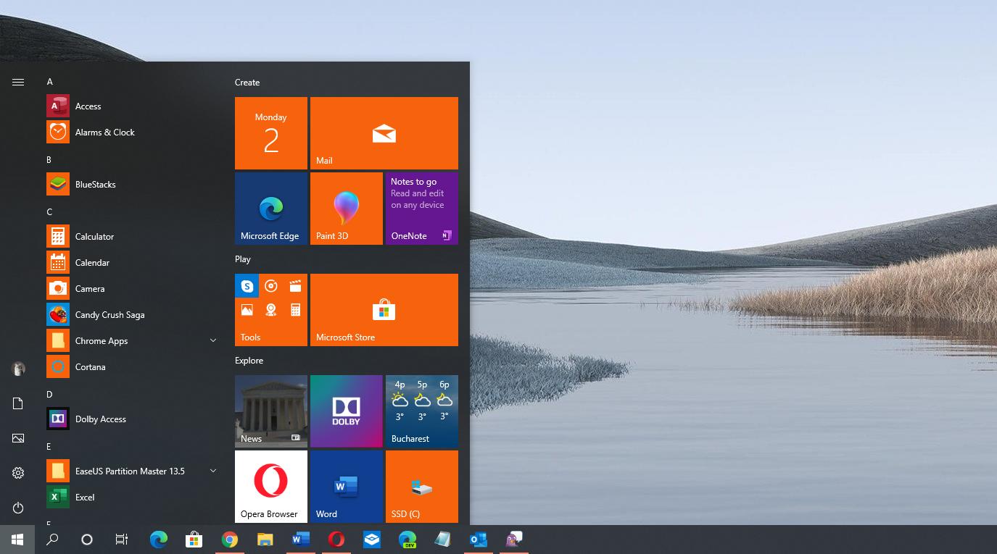The height and width of the screenshot is (554, 997).
Task: Open the OneNote tile
Action: (x=422, y=209)
